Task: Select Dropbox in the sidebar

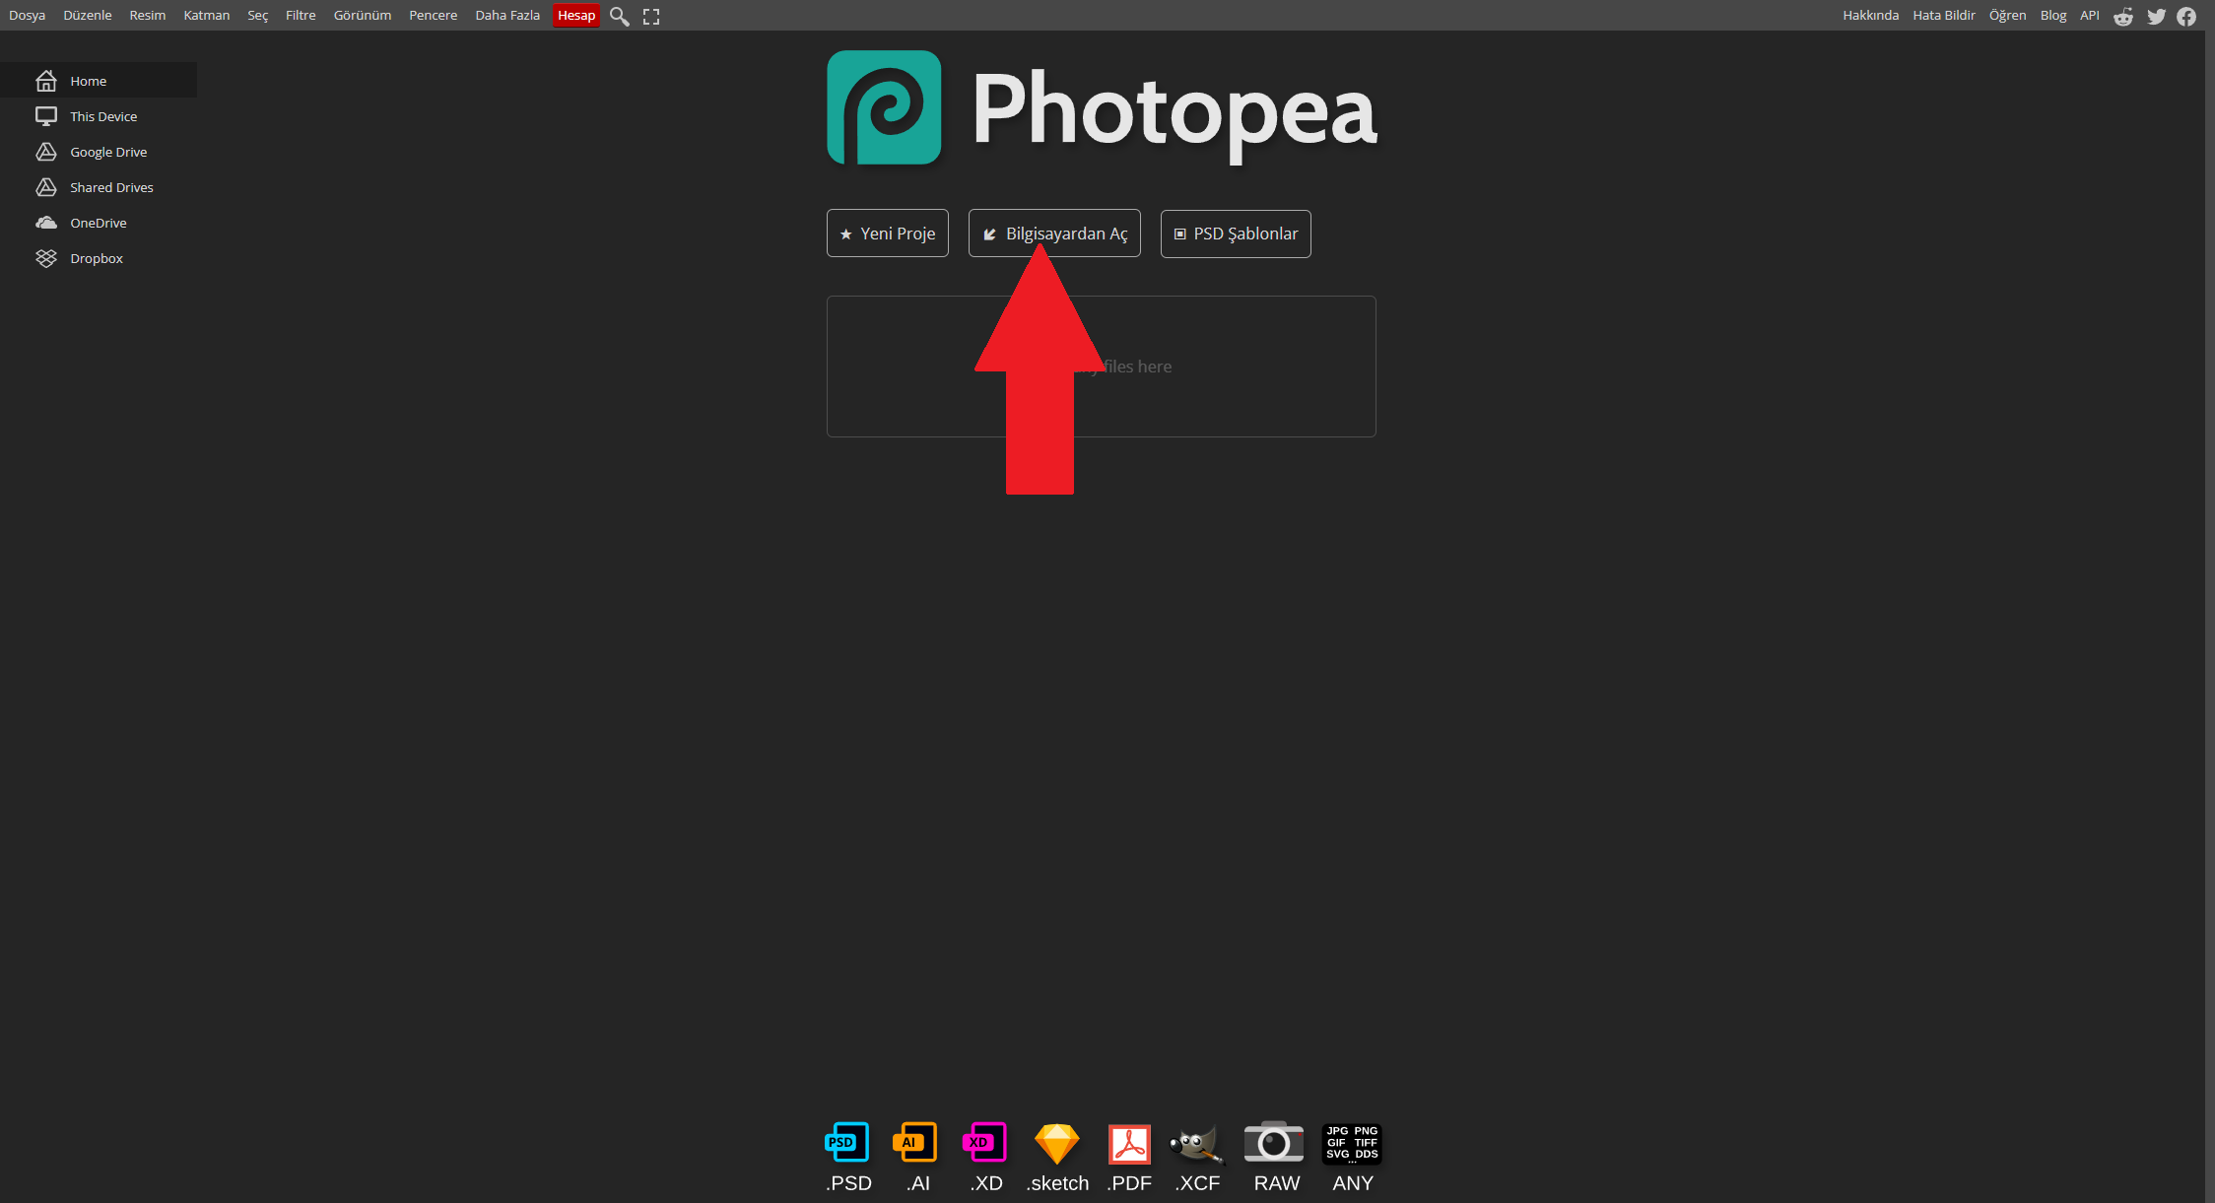Action: point(99,258)
